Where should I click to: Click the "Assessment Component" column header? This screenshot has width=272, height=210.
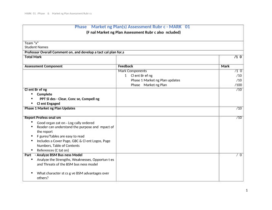tap(43, 66)
